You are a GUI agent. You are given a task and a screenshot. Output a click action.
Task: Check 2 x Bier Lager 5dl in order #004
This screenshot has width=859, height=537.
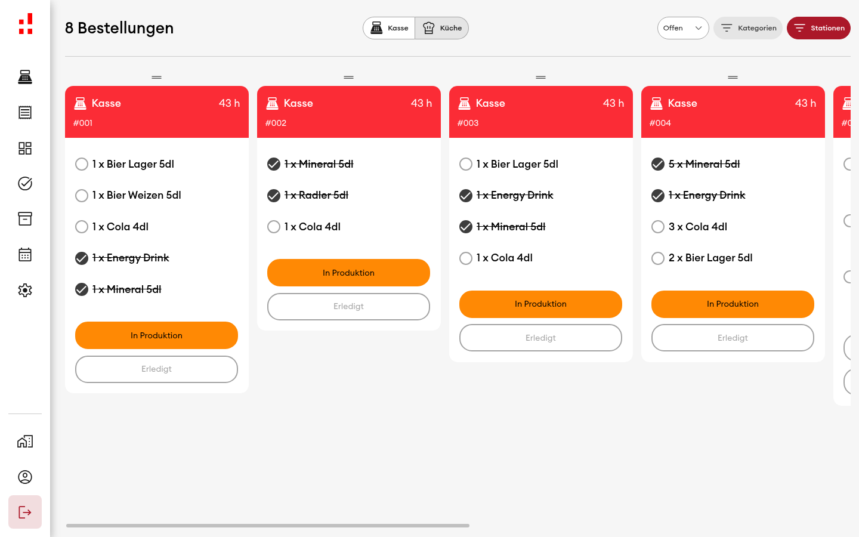658,258
